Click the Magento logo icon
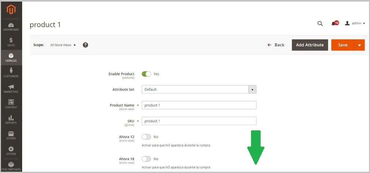370x173 pixels. (11, 10)
